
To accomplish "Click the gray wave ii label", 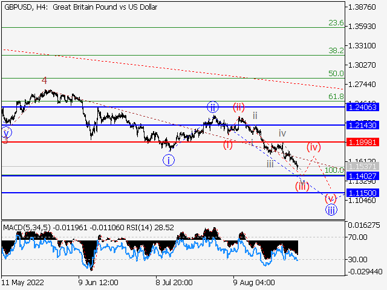I will 255,115.
